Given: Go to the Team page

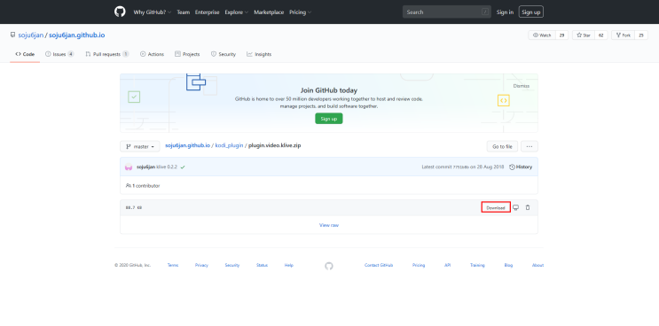Looking at the screenshot, I should [x=184, y=12].
